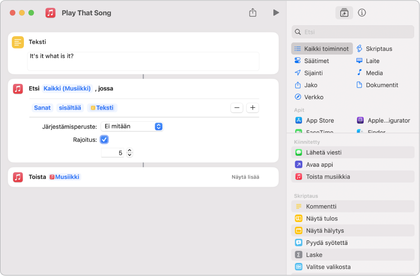Open the Säätimet category
Viewport: 420px width, 276px height.
[312, 61]
